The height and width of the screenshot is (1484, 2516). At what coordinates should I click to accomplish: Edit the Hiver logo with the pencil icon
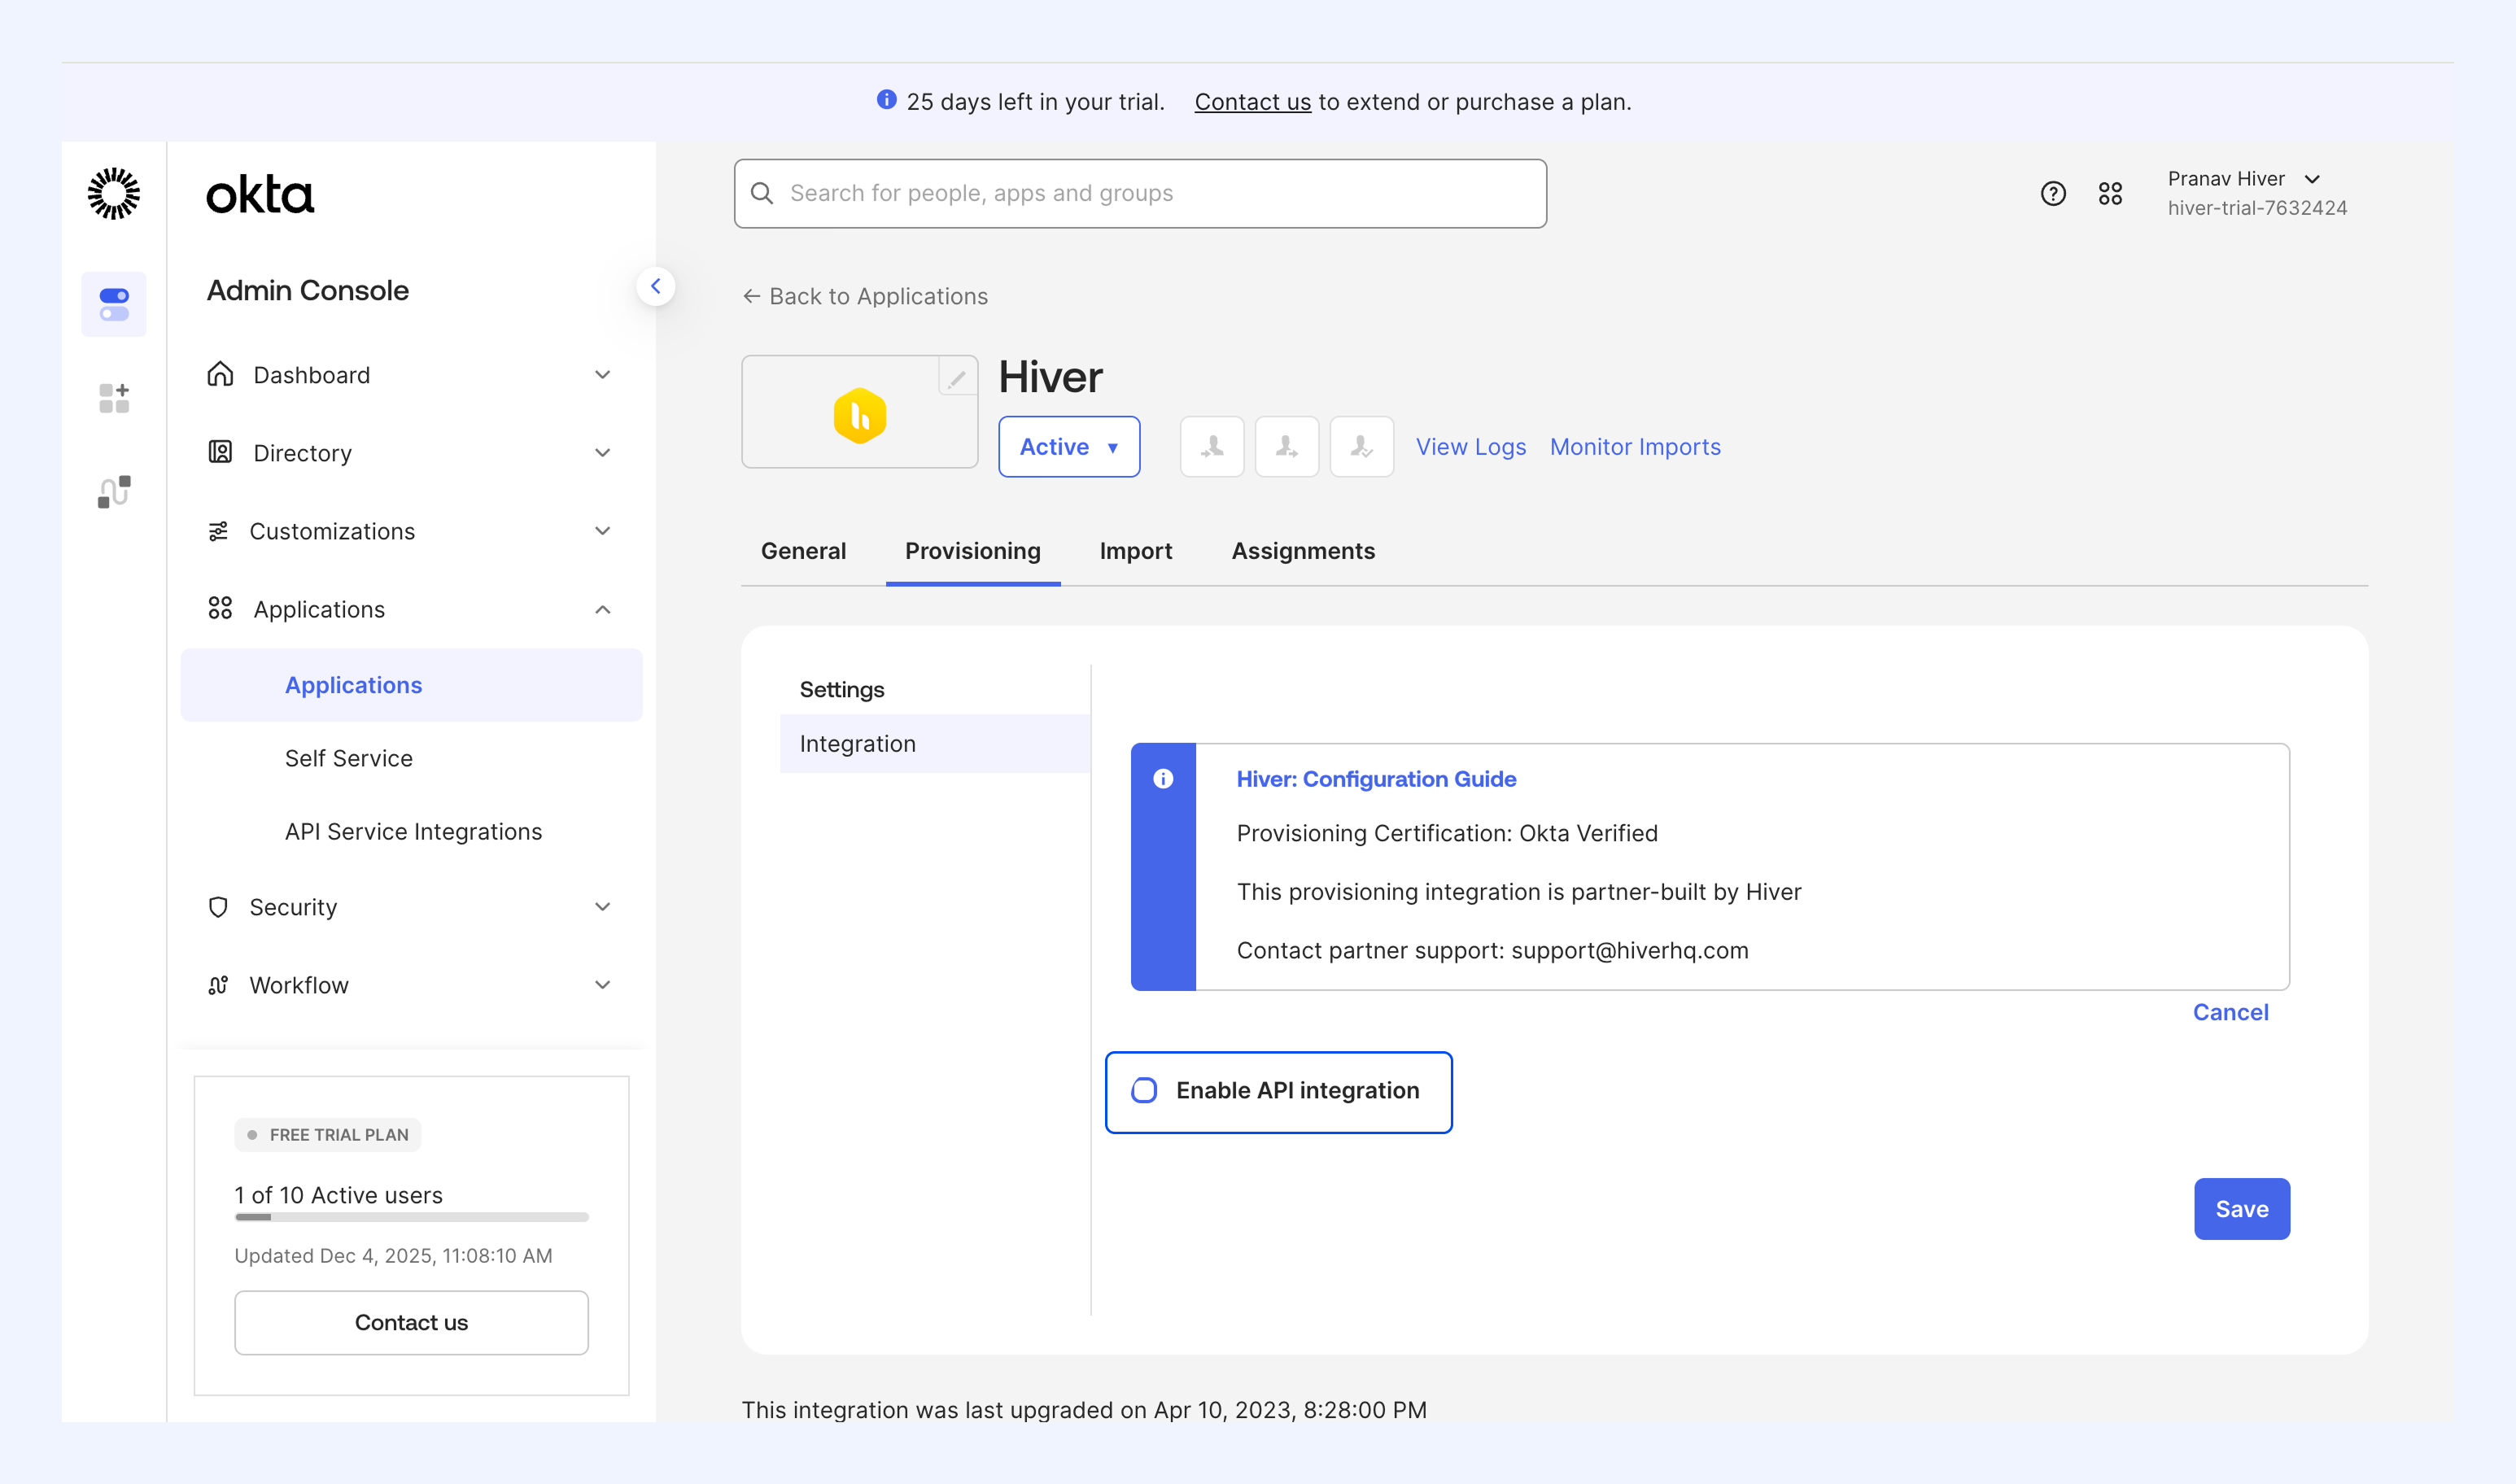[x=957, y=377]
